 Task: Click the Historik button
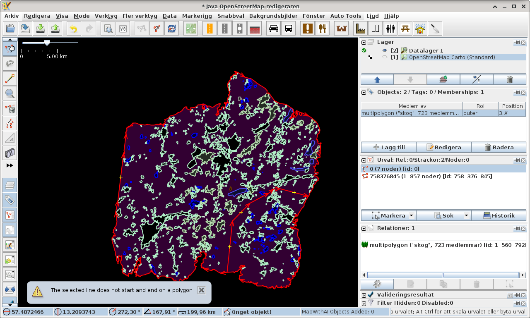(x=499, y=215)
